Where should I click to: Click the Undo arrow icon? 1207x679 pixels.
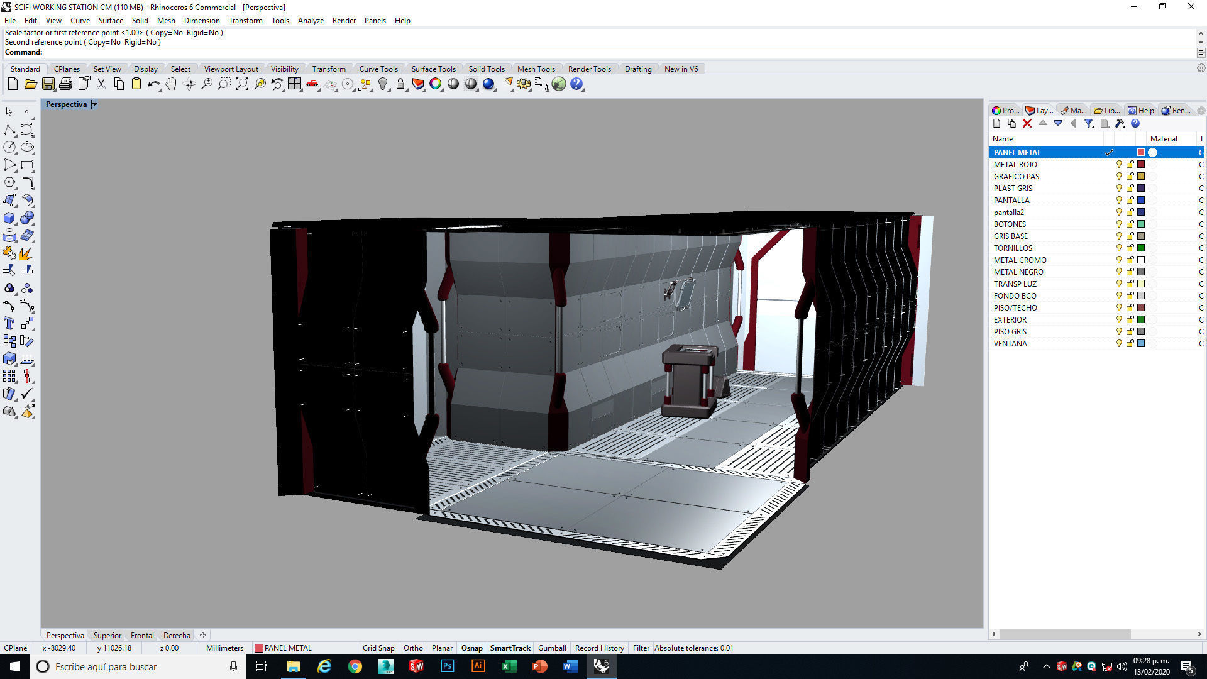pos(153,84)
